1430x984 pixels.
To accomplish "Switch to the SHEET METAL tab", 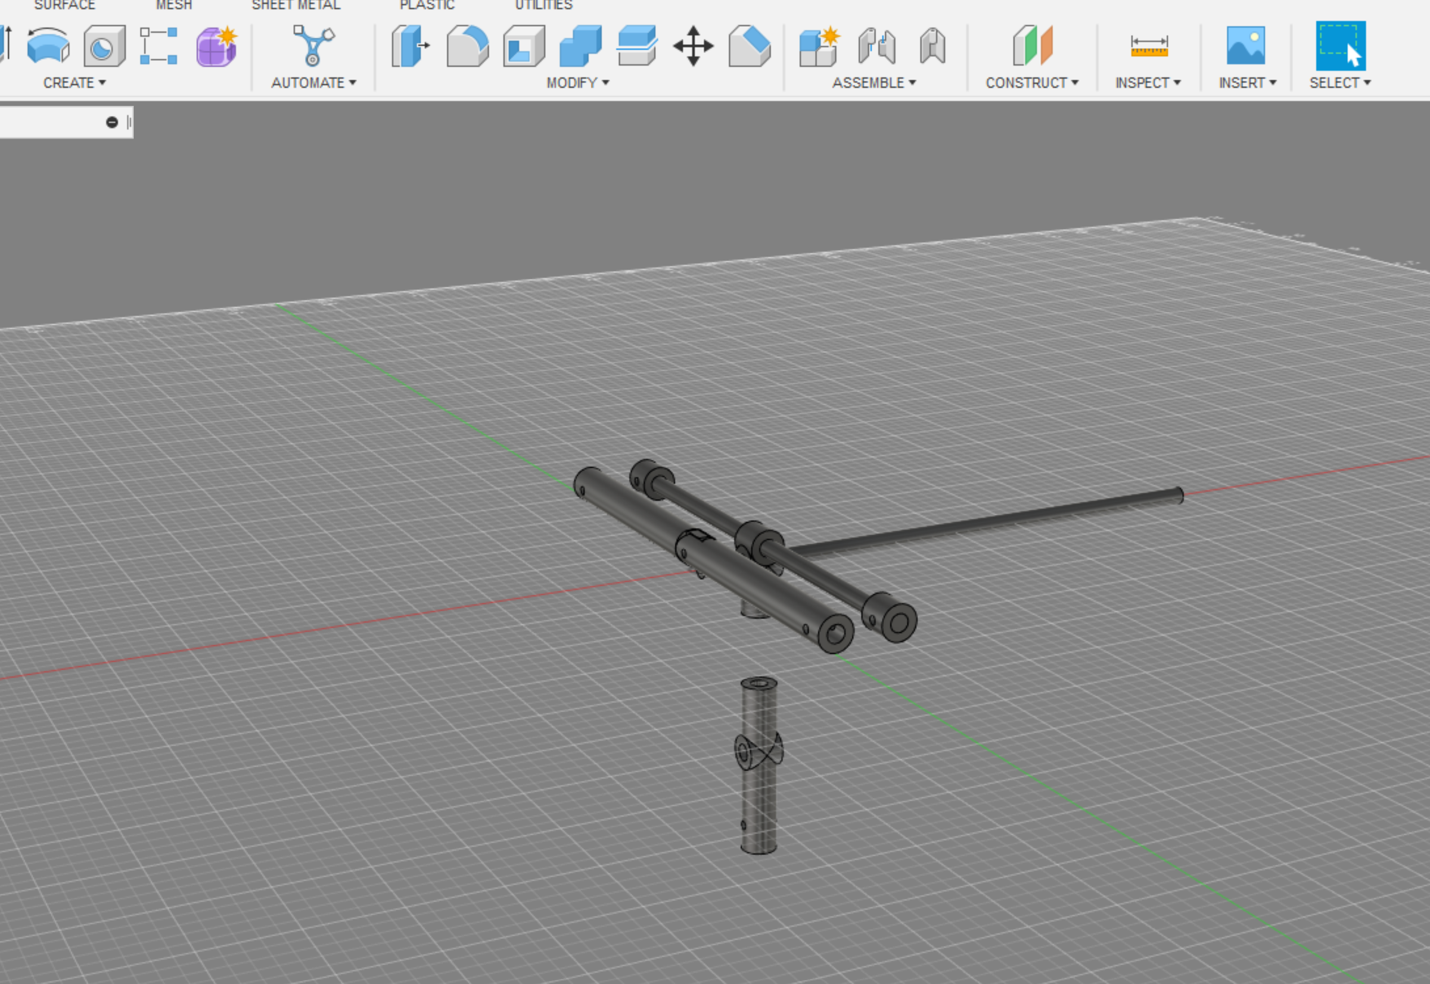I will pos(295,5).
